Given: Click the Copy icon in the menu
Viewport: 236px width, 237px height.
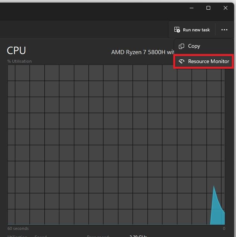Looking at the screenshot, I should 181,46.
